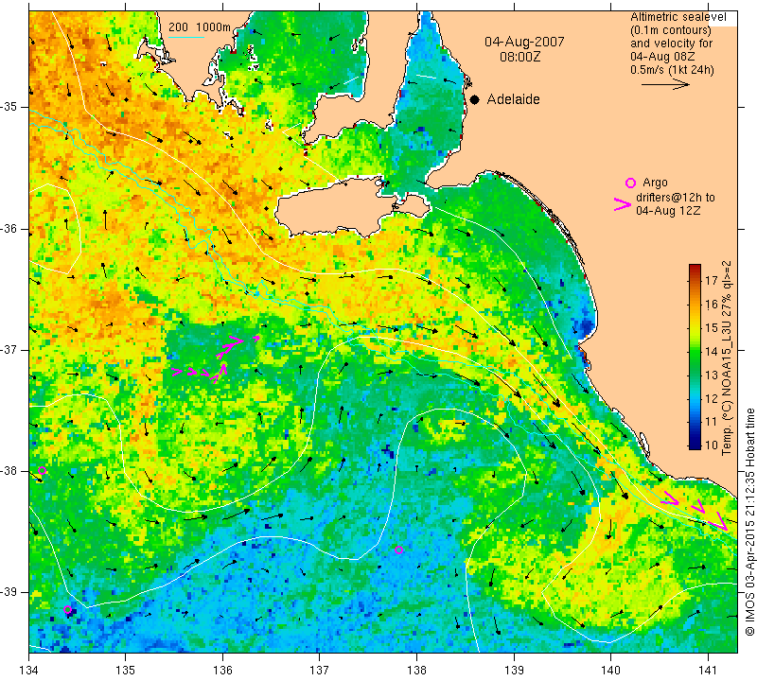757x681 pixels.
Task: Click the 04-Aug 12Z legend text
Action: click(x=668, y=211)
